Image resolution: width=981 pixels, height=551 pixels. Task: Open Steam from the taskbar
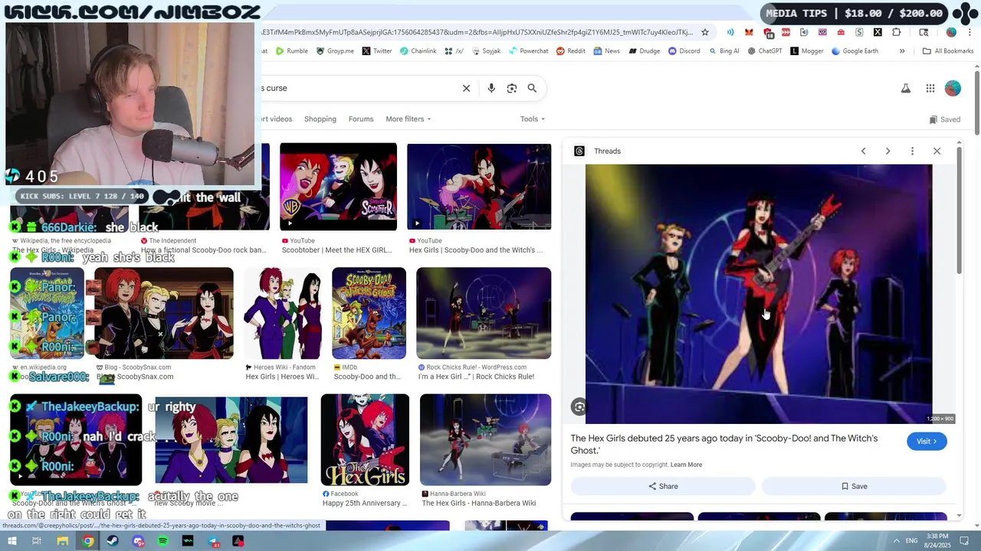(113, 541)
